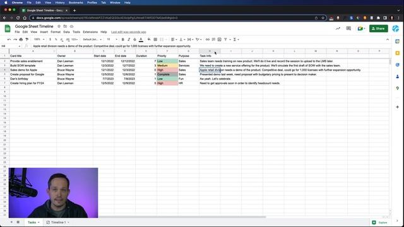Screen dimensions: 404x227
Task: Click the Create a filter funnel icon
Action: 225,39
